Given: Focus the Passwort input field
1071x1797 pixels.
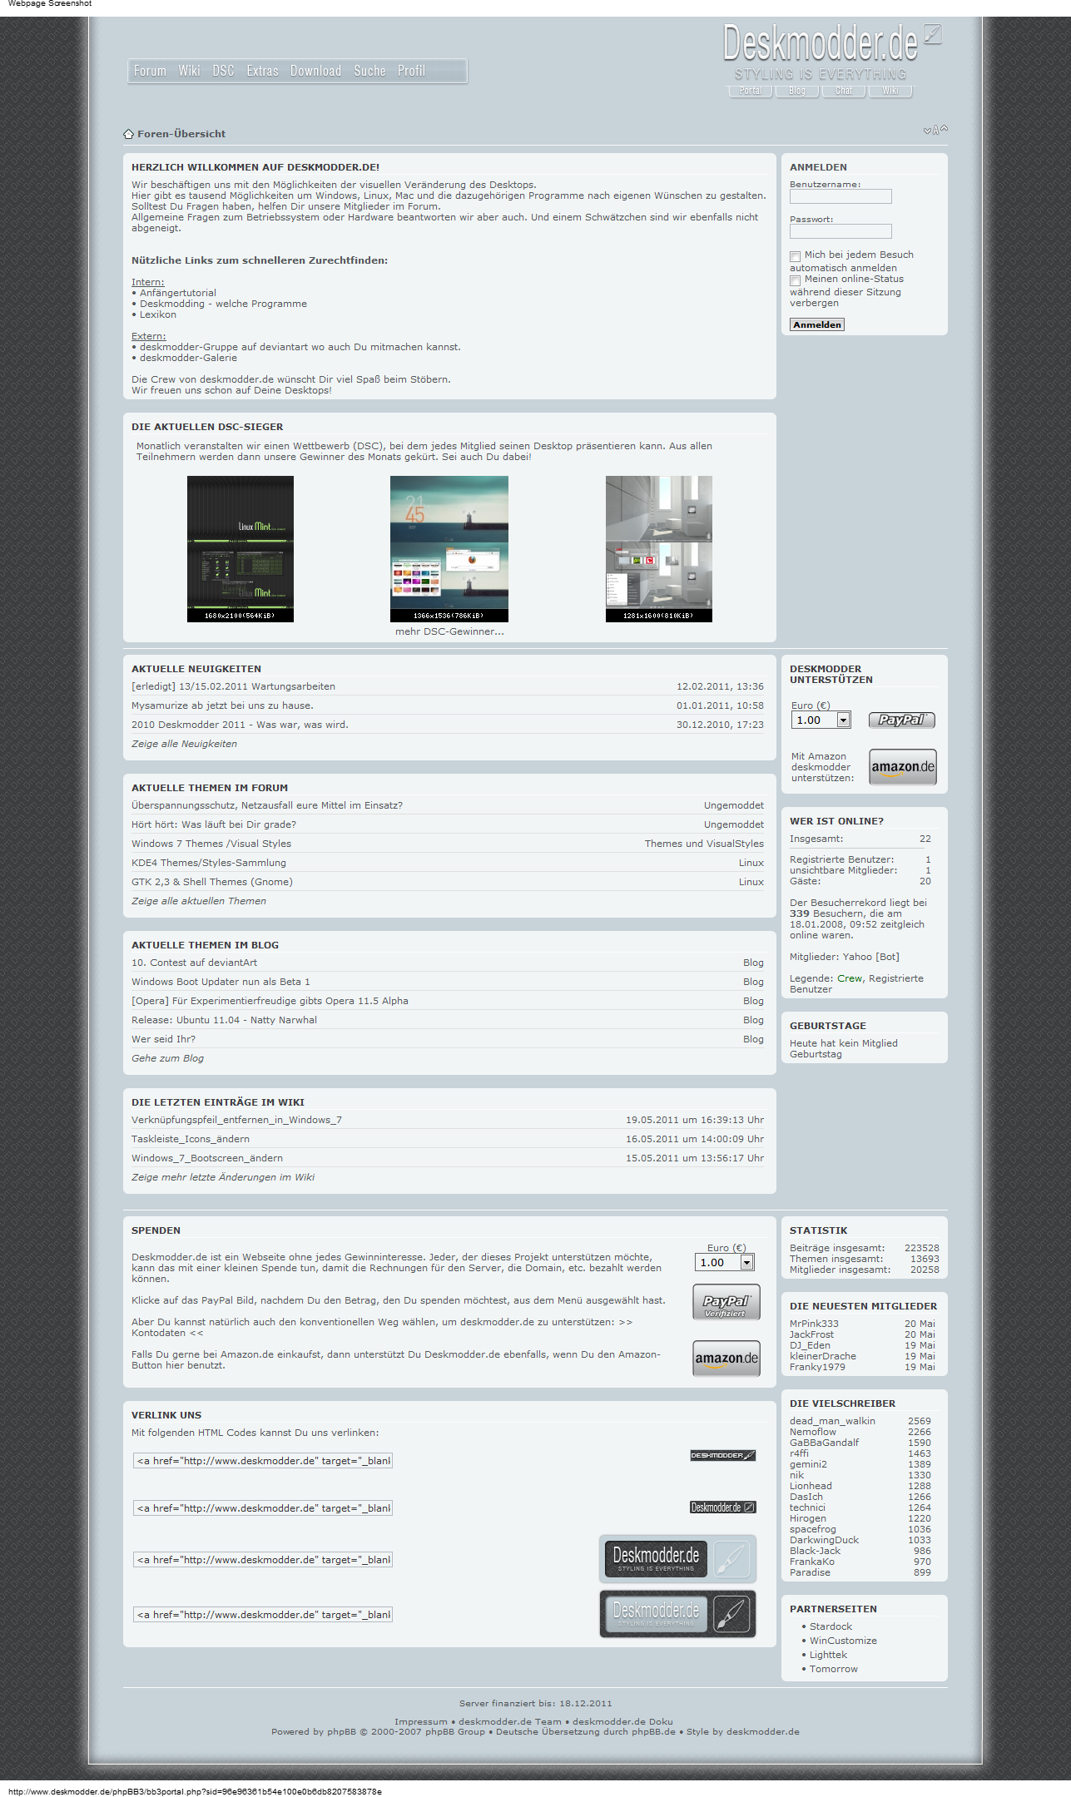Looking at the screenshot, I should click(x=840, y=231).
